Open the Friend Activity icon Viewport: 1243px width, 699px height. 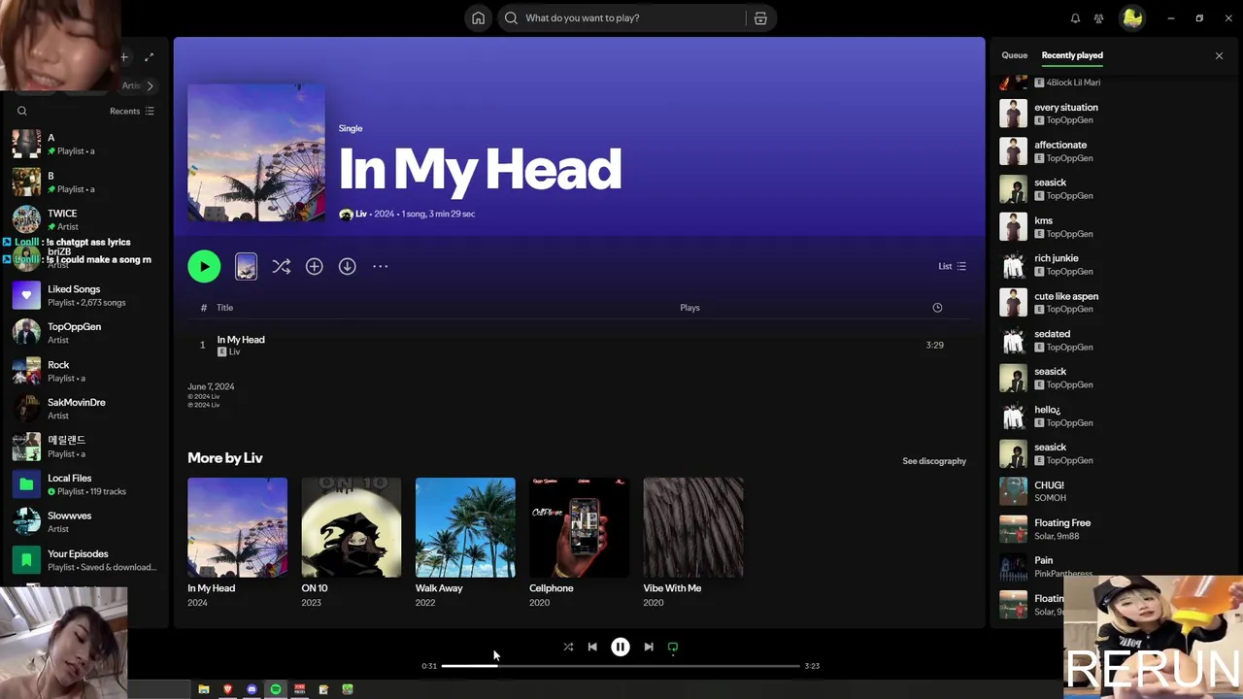pos(1098,17)
